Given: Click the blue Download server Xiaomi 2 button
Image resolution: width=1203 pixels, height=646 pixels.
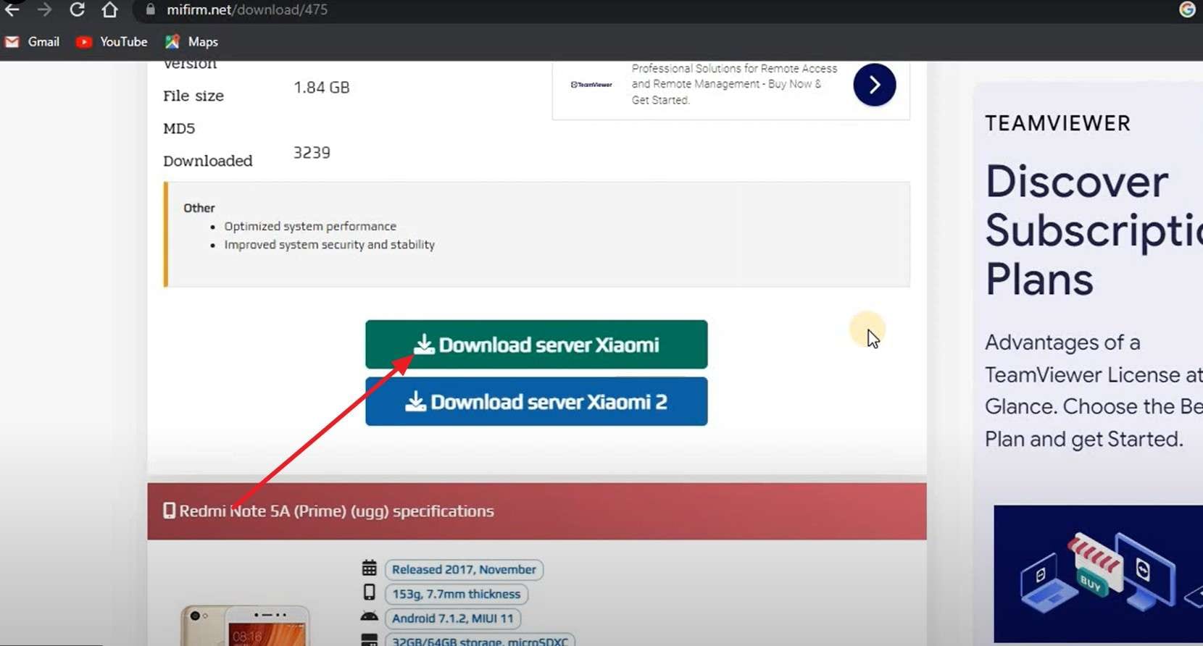Looking at the screenshot, I should pos(536,402).
